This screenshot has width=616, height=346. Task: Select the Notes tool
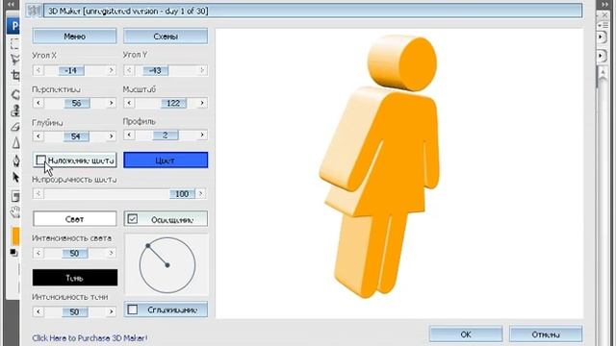[15, 196]
